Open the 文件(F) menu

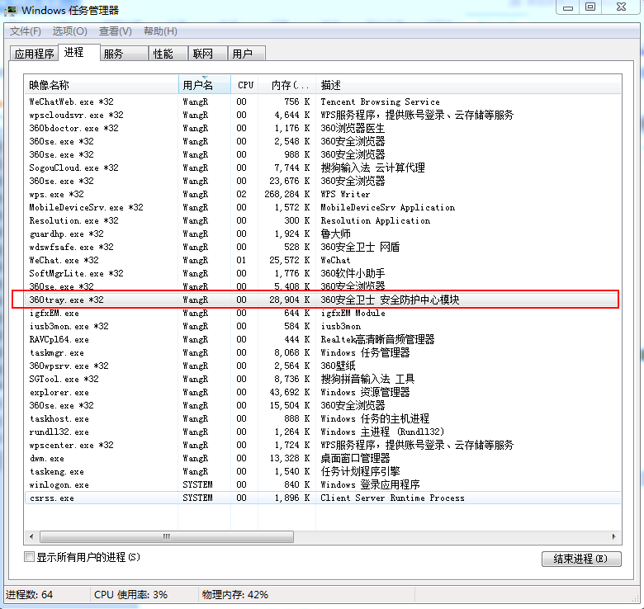click(x=26, y=31)
